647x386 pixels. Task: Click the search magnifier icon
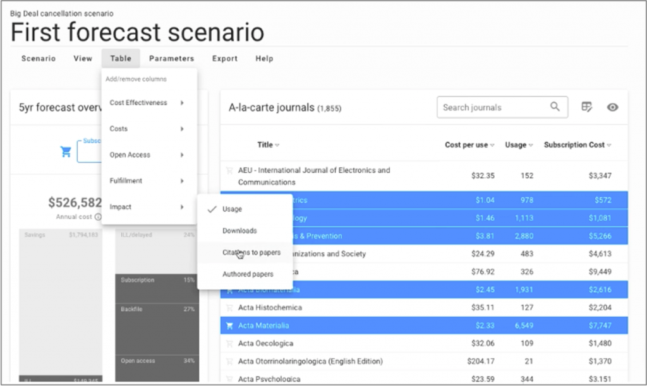pos(555,107)
